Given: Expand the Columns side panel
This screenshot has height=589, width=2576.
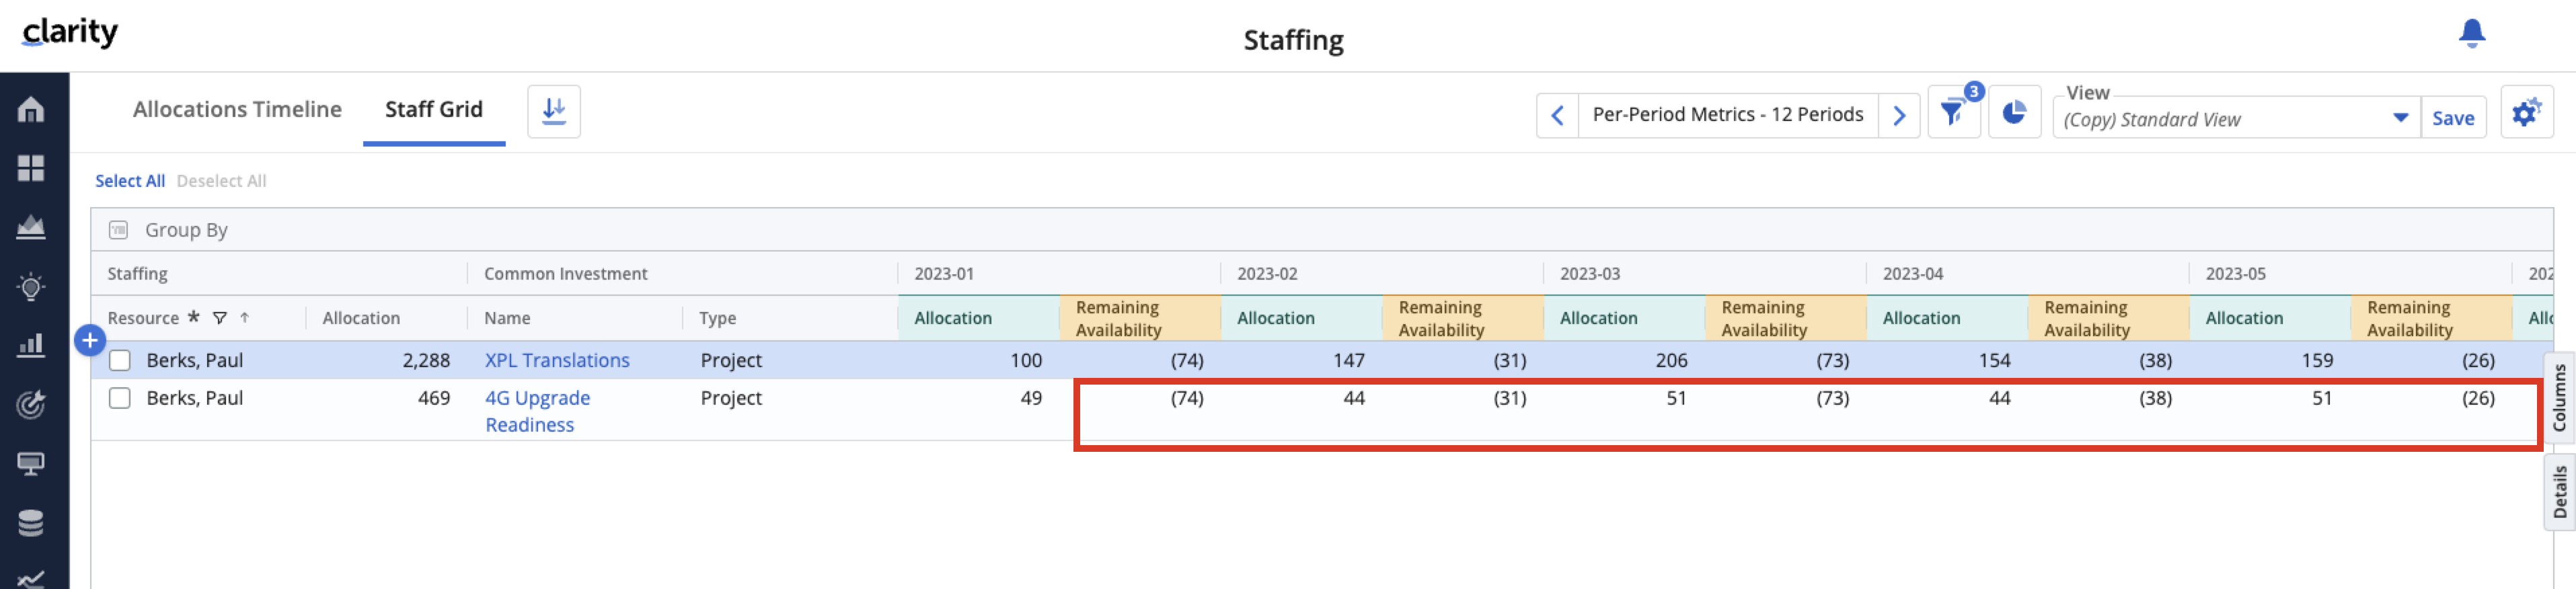Looking at the screenshot, I should pyautogui.click(x=2559, y=397).
